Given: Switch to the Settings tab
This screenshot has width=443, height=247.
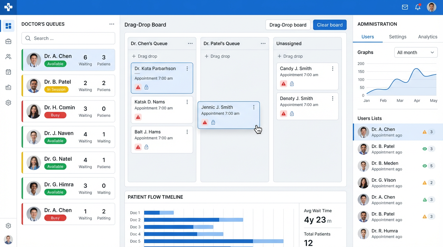Looking at the screenshot, I should coord(397,37).
